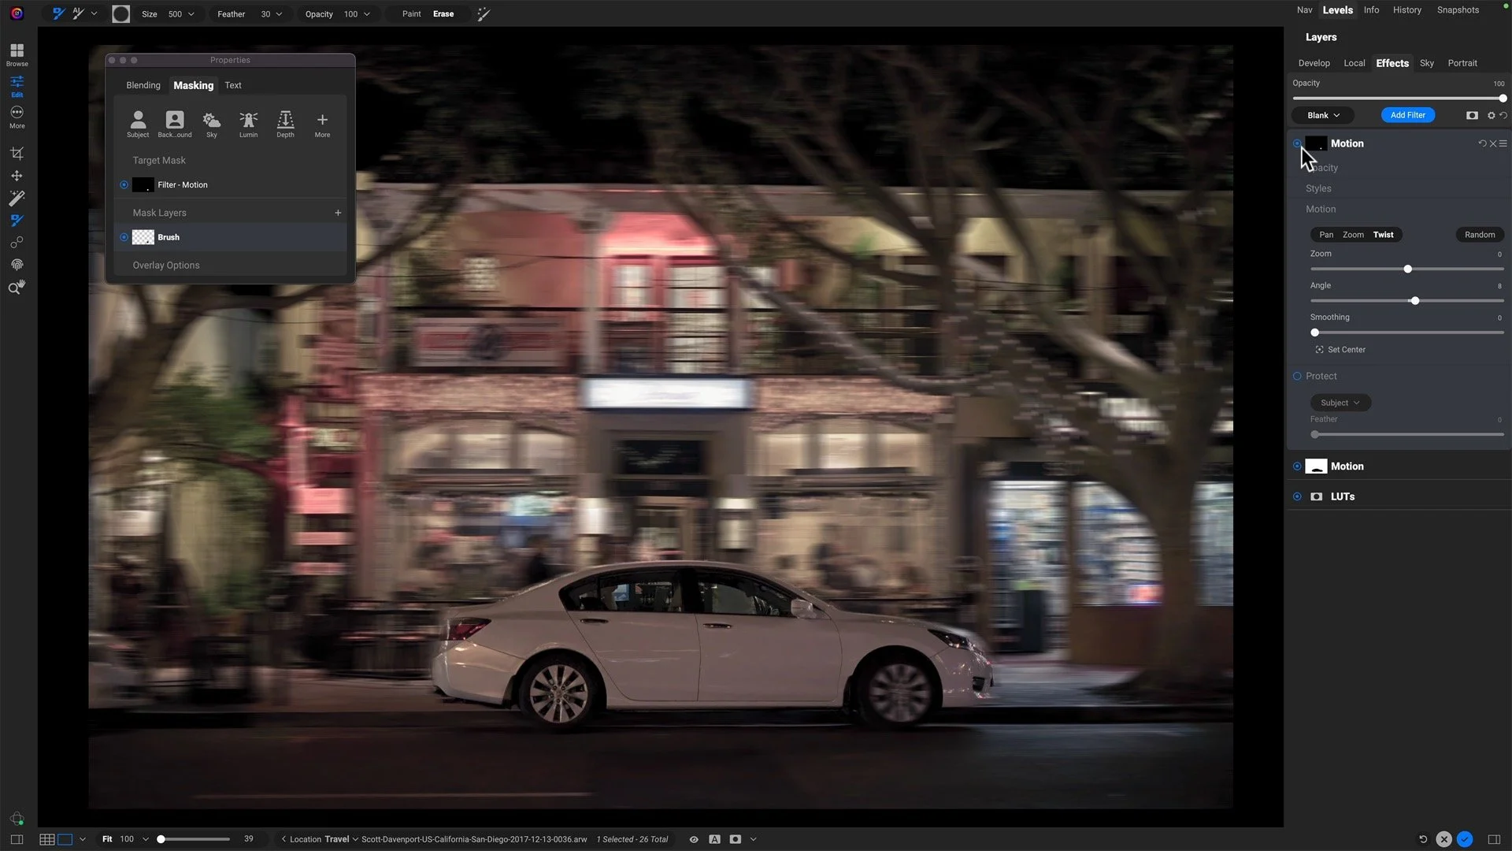
Task: Toggle the second Motion filter on/off
Action: tap(1297, 466)
